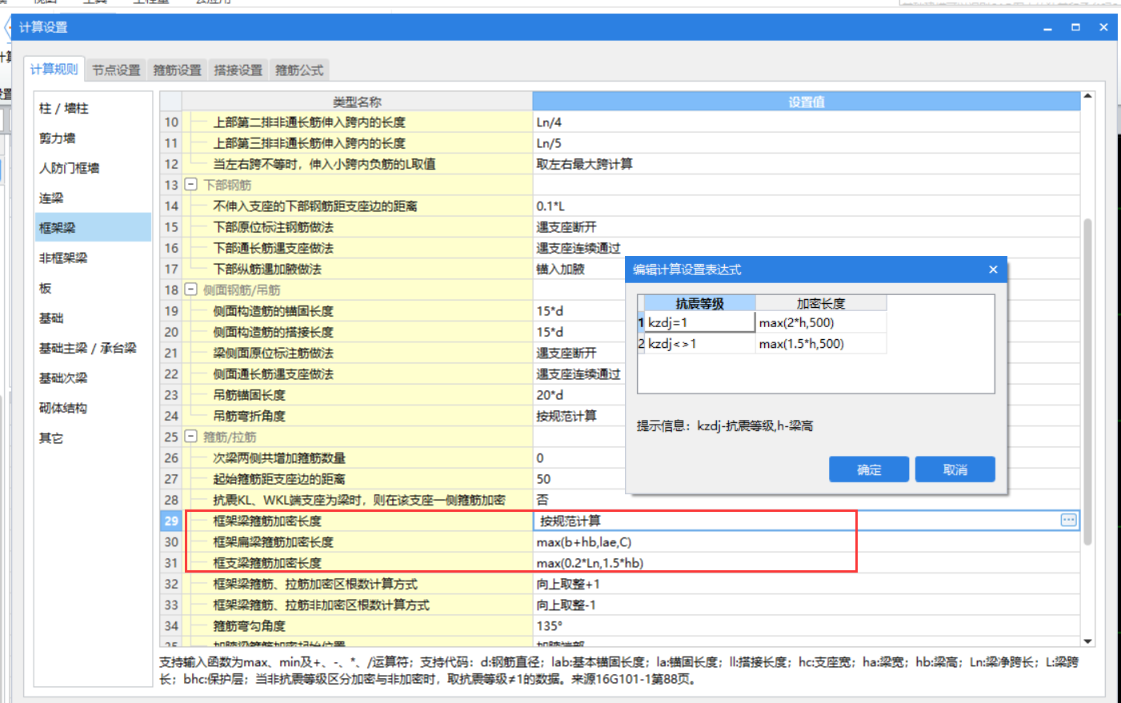
Task: Click the 类型名称 column header
Action: 358,102
